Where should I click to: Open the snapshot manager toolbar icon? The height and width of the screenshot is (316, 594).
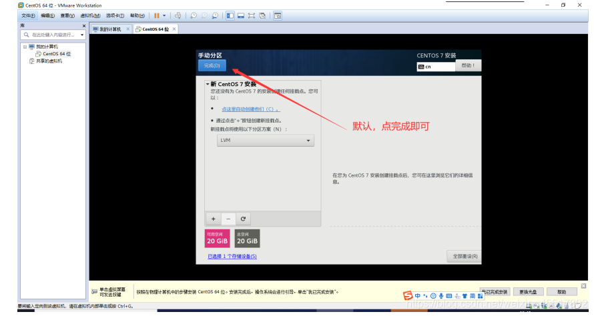point(215,15)
